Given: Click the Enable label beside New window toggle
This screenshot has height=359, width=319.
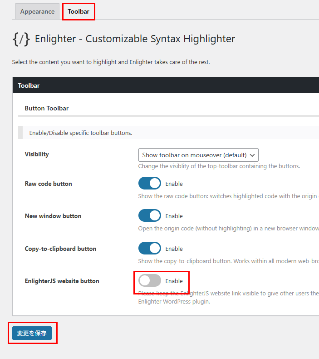Looking at the screenshot, I should pos(174,216).
